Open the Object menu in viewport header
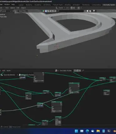The width and height of the screenshot is (116, 134). 23,8
